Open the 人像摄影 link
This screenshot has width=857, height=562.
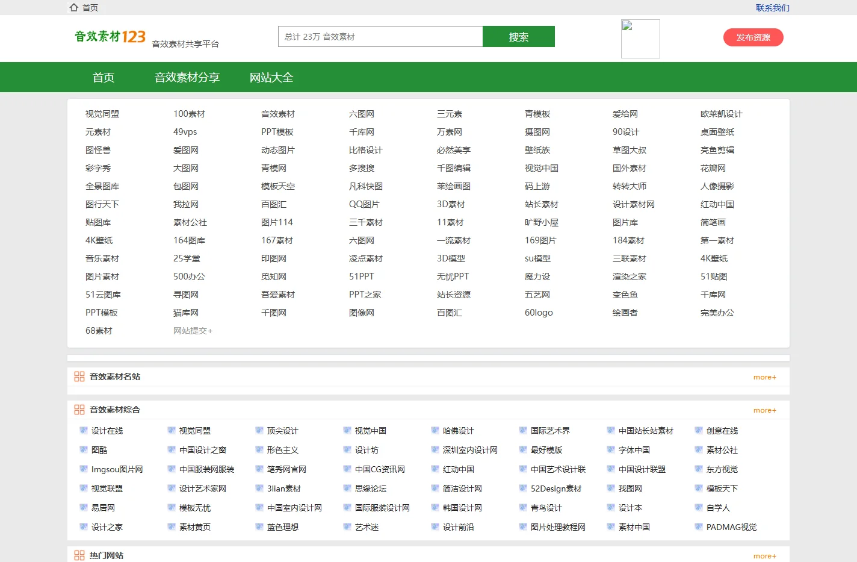click(x=717, y=186)
